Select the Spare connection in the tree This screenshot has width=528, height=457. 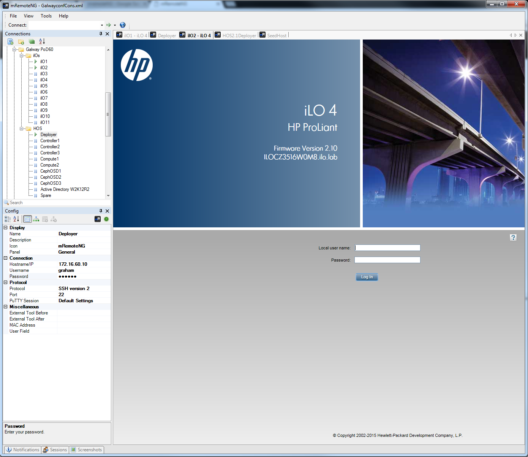pyautogui.click(x=46, y=195)
